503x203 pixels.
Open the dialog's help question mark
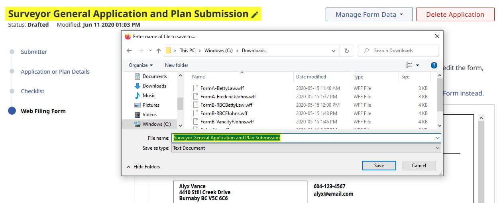tap(434, 65)
